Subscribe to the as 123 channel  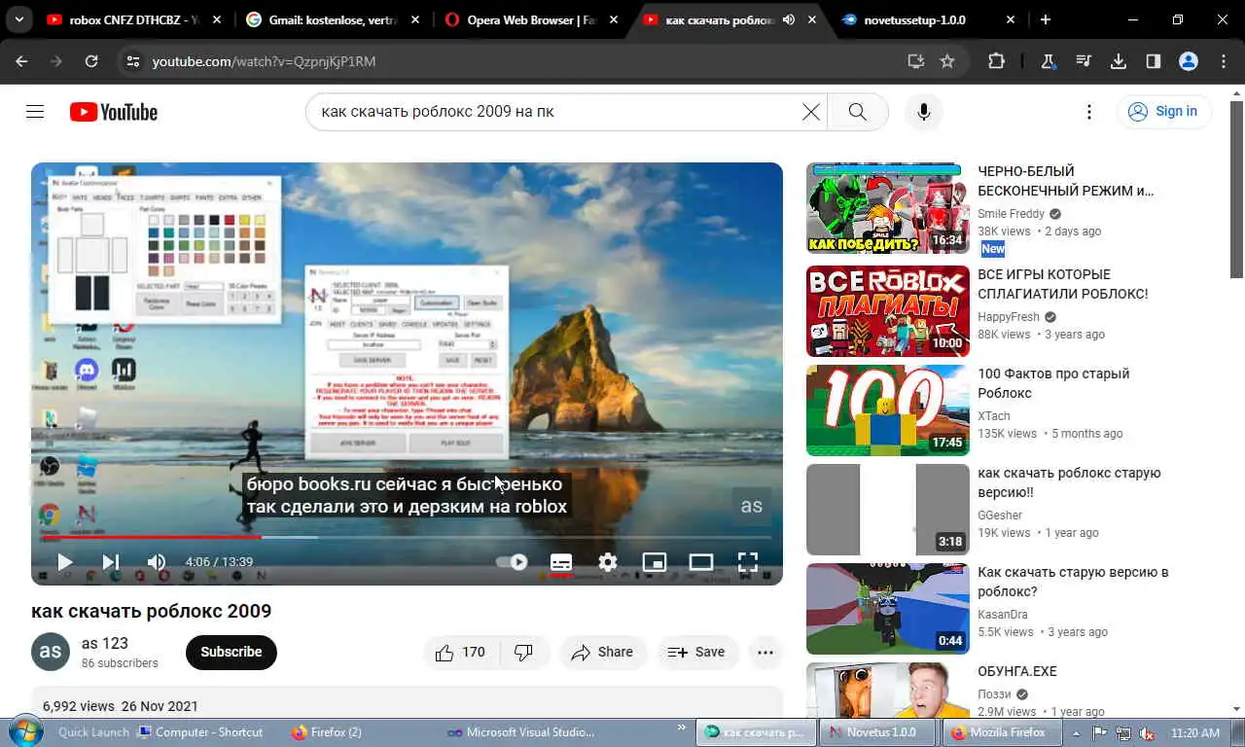coord(231,653)
